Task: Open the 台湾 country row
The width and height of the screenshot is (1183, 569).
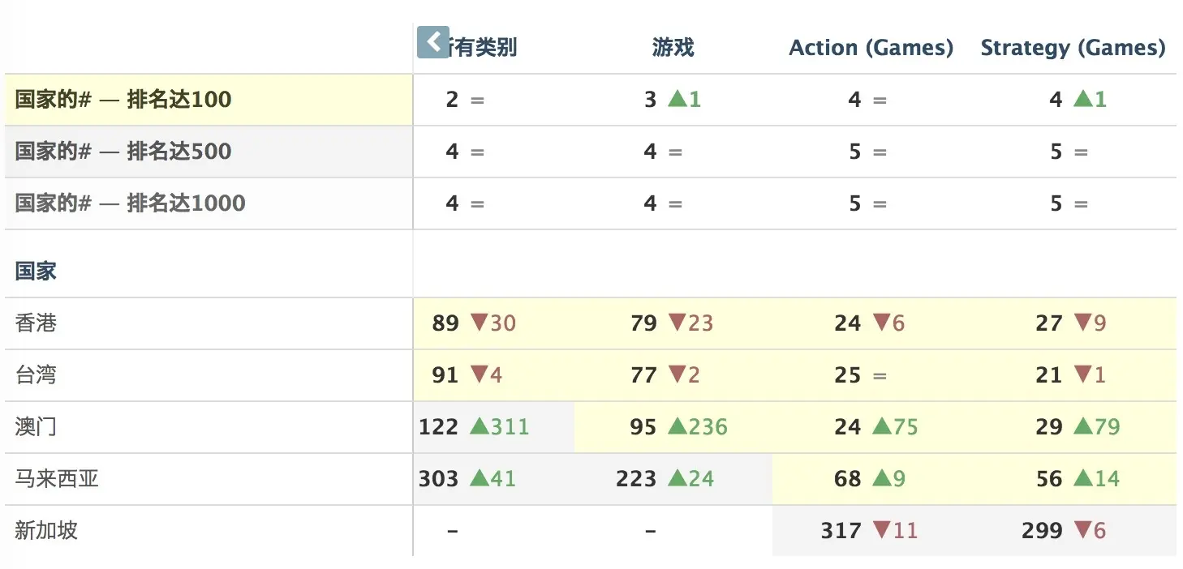Action: [36, 375]
